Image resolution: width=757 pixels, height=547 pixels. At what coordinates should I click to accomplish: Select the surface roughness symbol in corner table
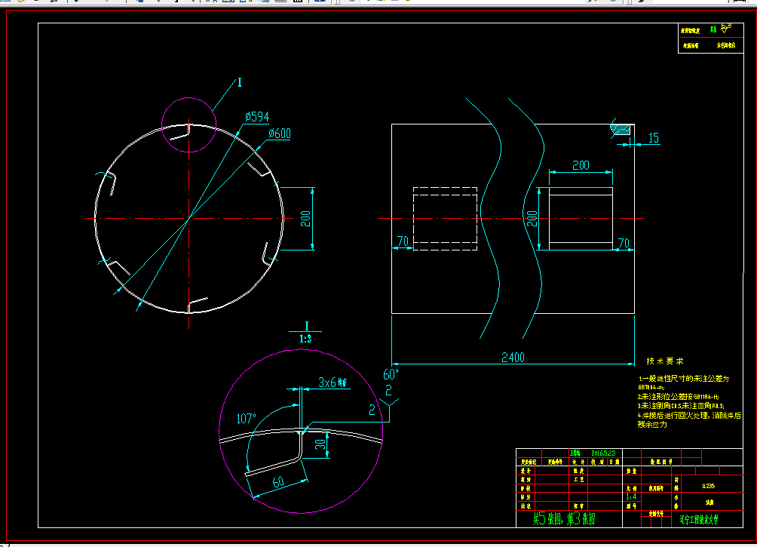coord(726,28)
